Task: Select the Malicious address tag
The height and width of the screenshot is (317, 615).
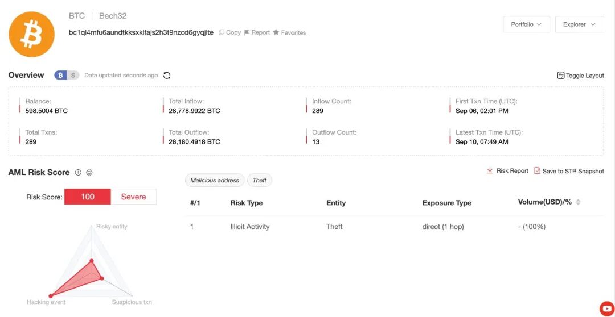Action: click(x=215, y=181)
